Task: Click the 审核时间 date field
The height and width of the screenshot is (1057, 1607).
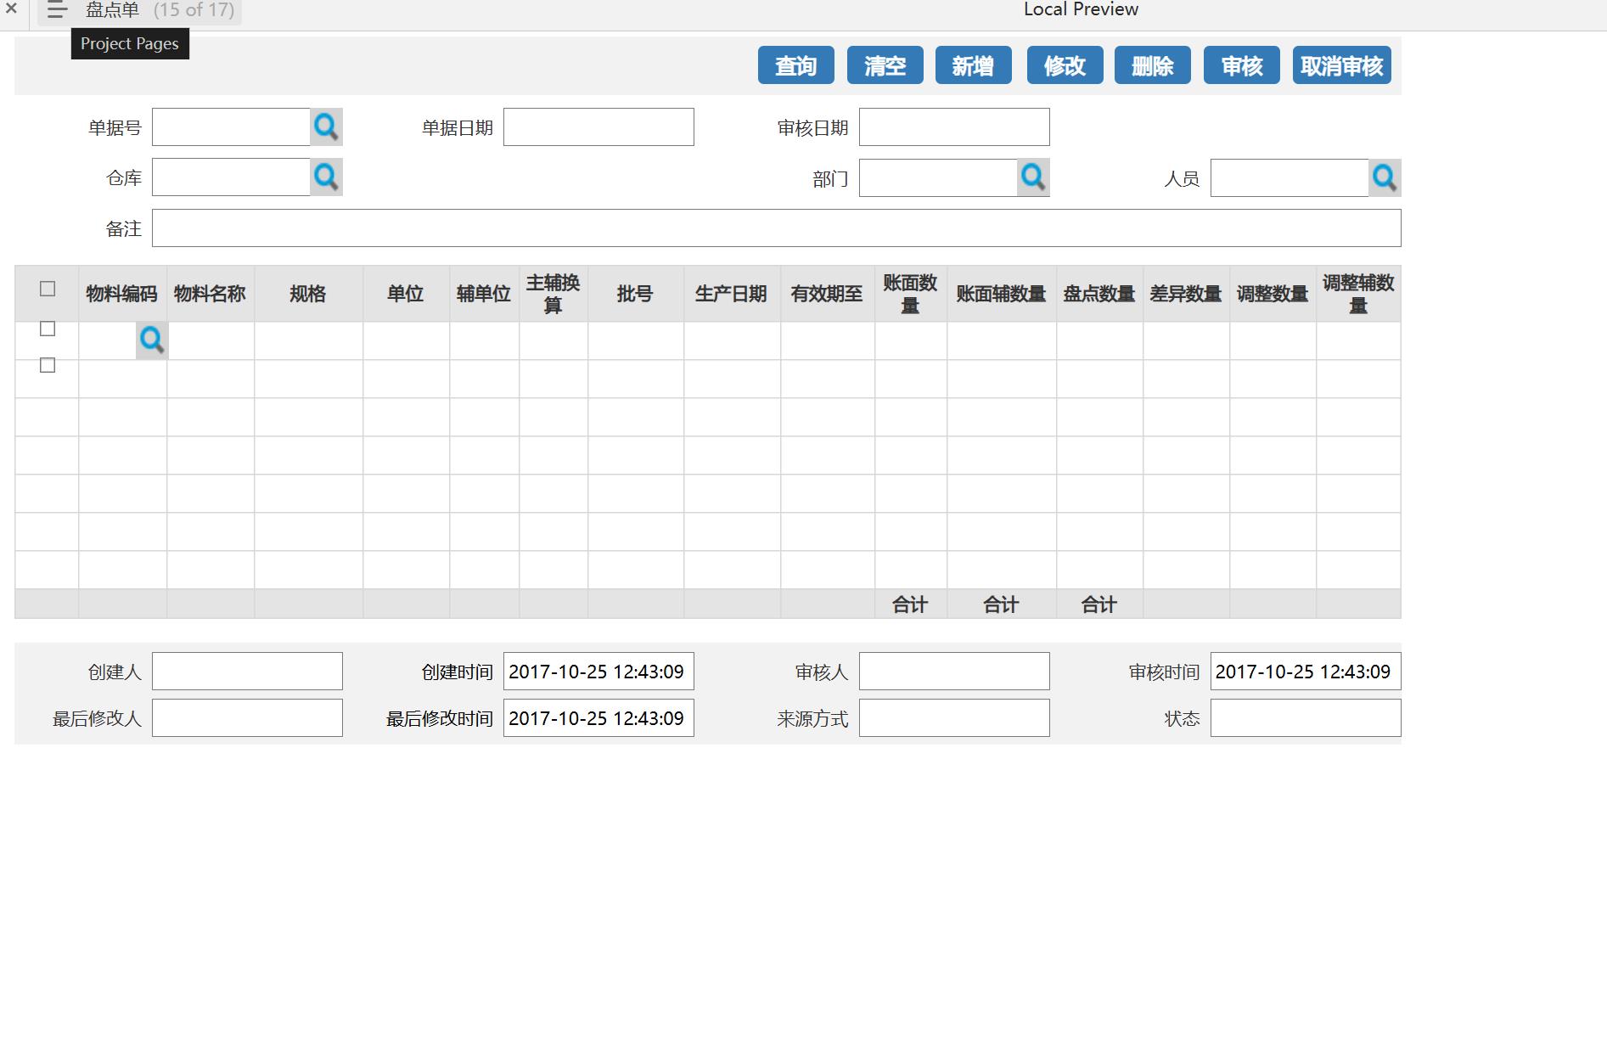Action: pyautogui.click(x=1306, y=672)
